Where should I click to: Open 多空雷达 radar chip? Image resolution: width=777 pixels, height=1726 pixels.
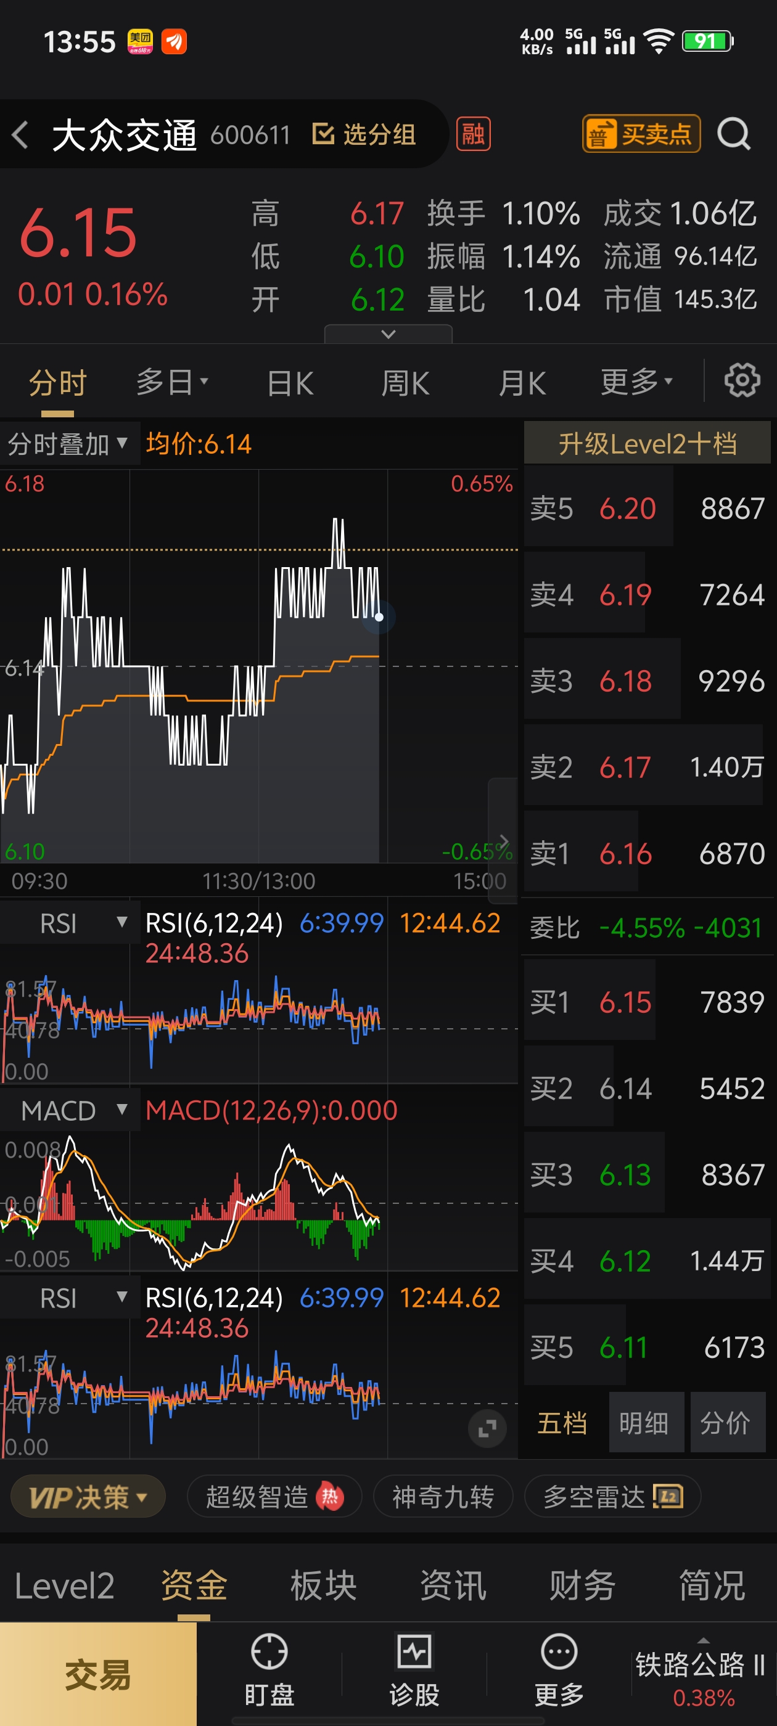pyautogui.click(x=613, y=1496)
